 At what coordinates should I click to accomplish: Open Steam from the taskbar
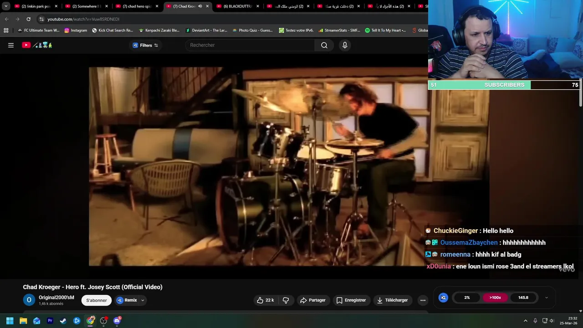coord(63,321)
